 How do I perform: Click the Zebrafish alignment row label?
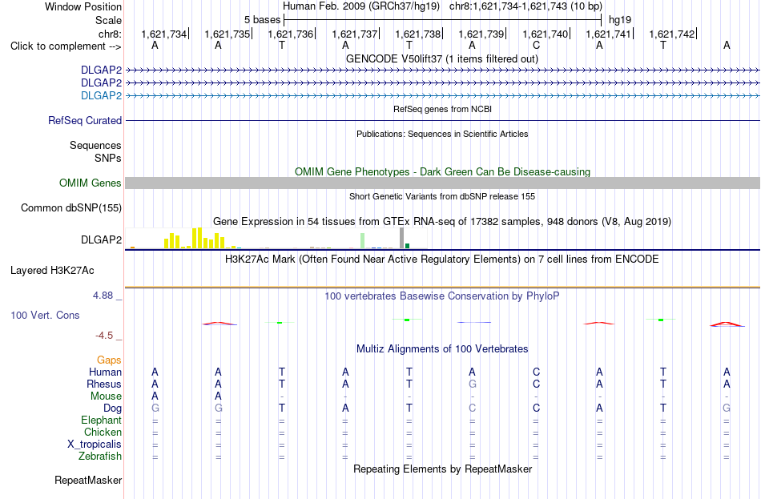(100, 457)
